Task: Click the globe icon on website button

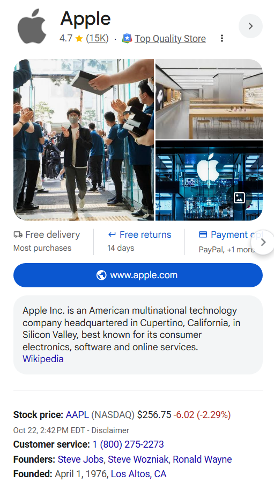Action: [x=101, y=275]
